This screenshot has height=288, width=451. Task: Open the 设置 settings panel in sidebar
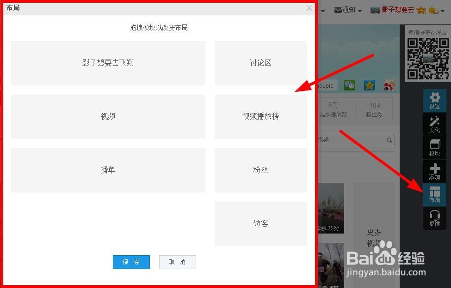pos(435,101)
